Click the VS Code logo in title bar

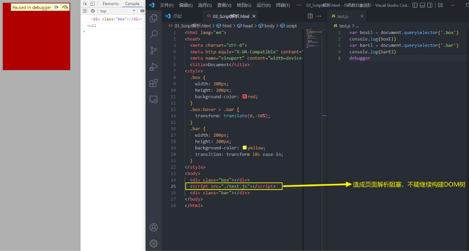[151, 5]
